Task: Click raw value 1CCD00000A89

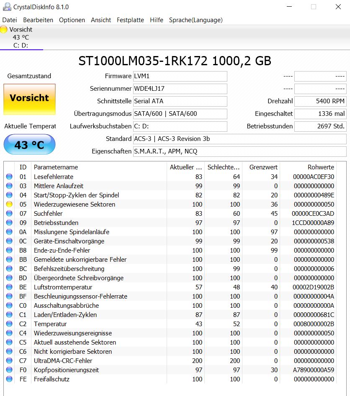Action: (313, 223)
